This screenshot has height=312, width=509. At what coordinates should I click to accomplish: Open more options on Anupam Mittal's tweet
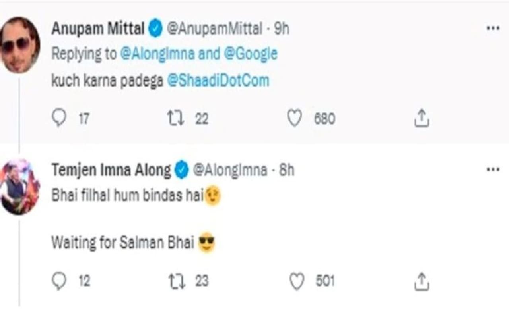click(x=493, y=28)
